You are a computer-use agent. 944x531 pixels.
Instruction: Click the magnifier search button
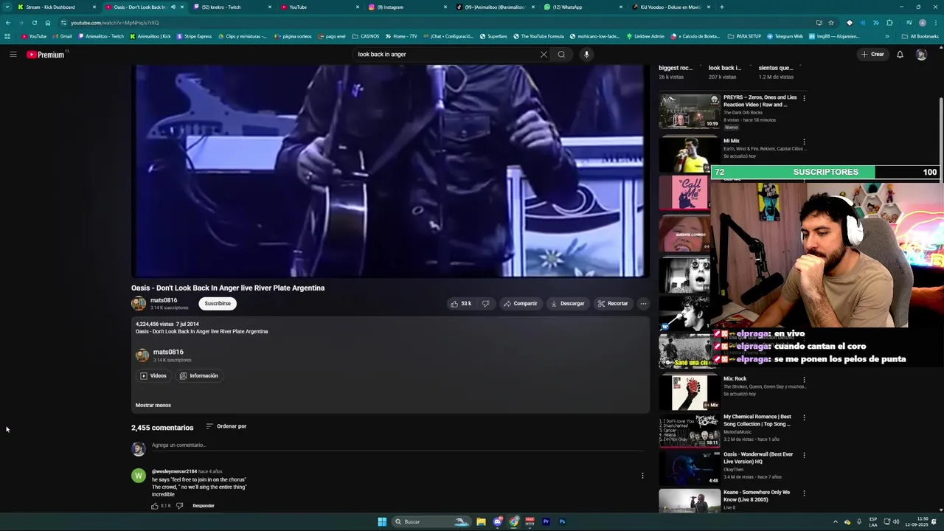[x=561, y=54]
